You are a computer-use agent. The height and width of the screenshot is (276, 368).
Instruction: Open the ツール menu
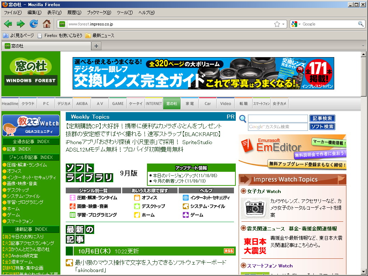[x=124, y=12]
